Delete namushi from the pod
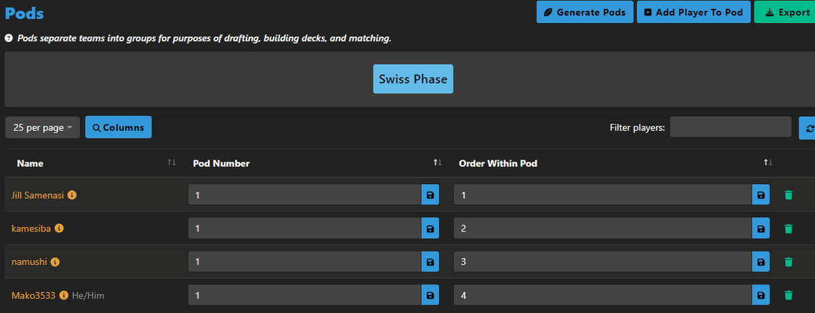This screenshot has width=815, height=313. [788, 261]
